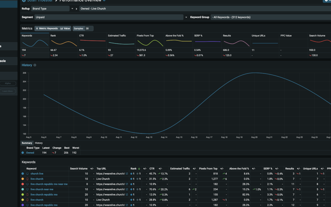Click desktop device icon beside church live keyword
The width and height of the screenshot is (331, 207).
[x=27, y=174]
